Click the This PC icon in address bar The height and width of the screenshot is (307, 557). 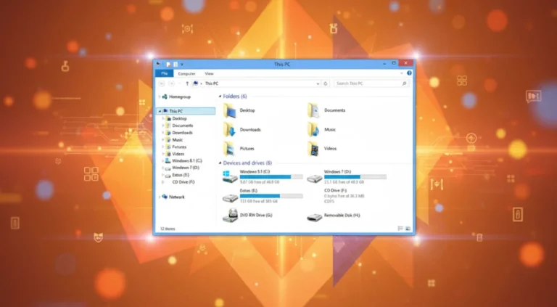click(195, 83)
